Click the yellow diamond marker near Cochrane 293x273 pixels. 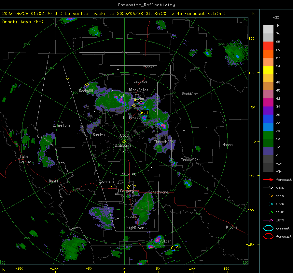111,188
